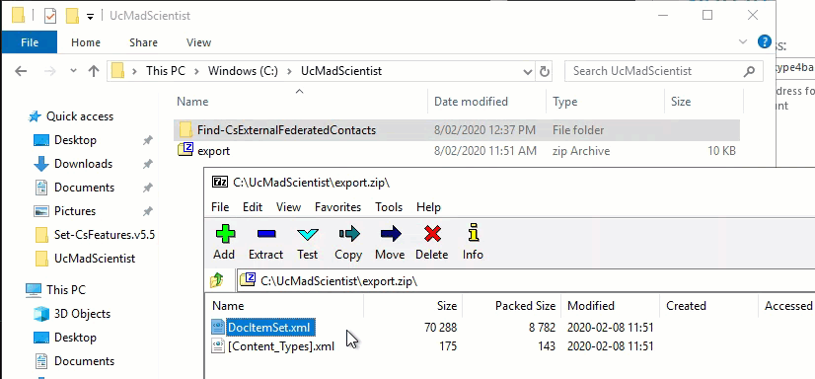Screen dimensions: 815x379
Task: Switch to the View ribbon tab
Action: click(198, 42)
